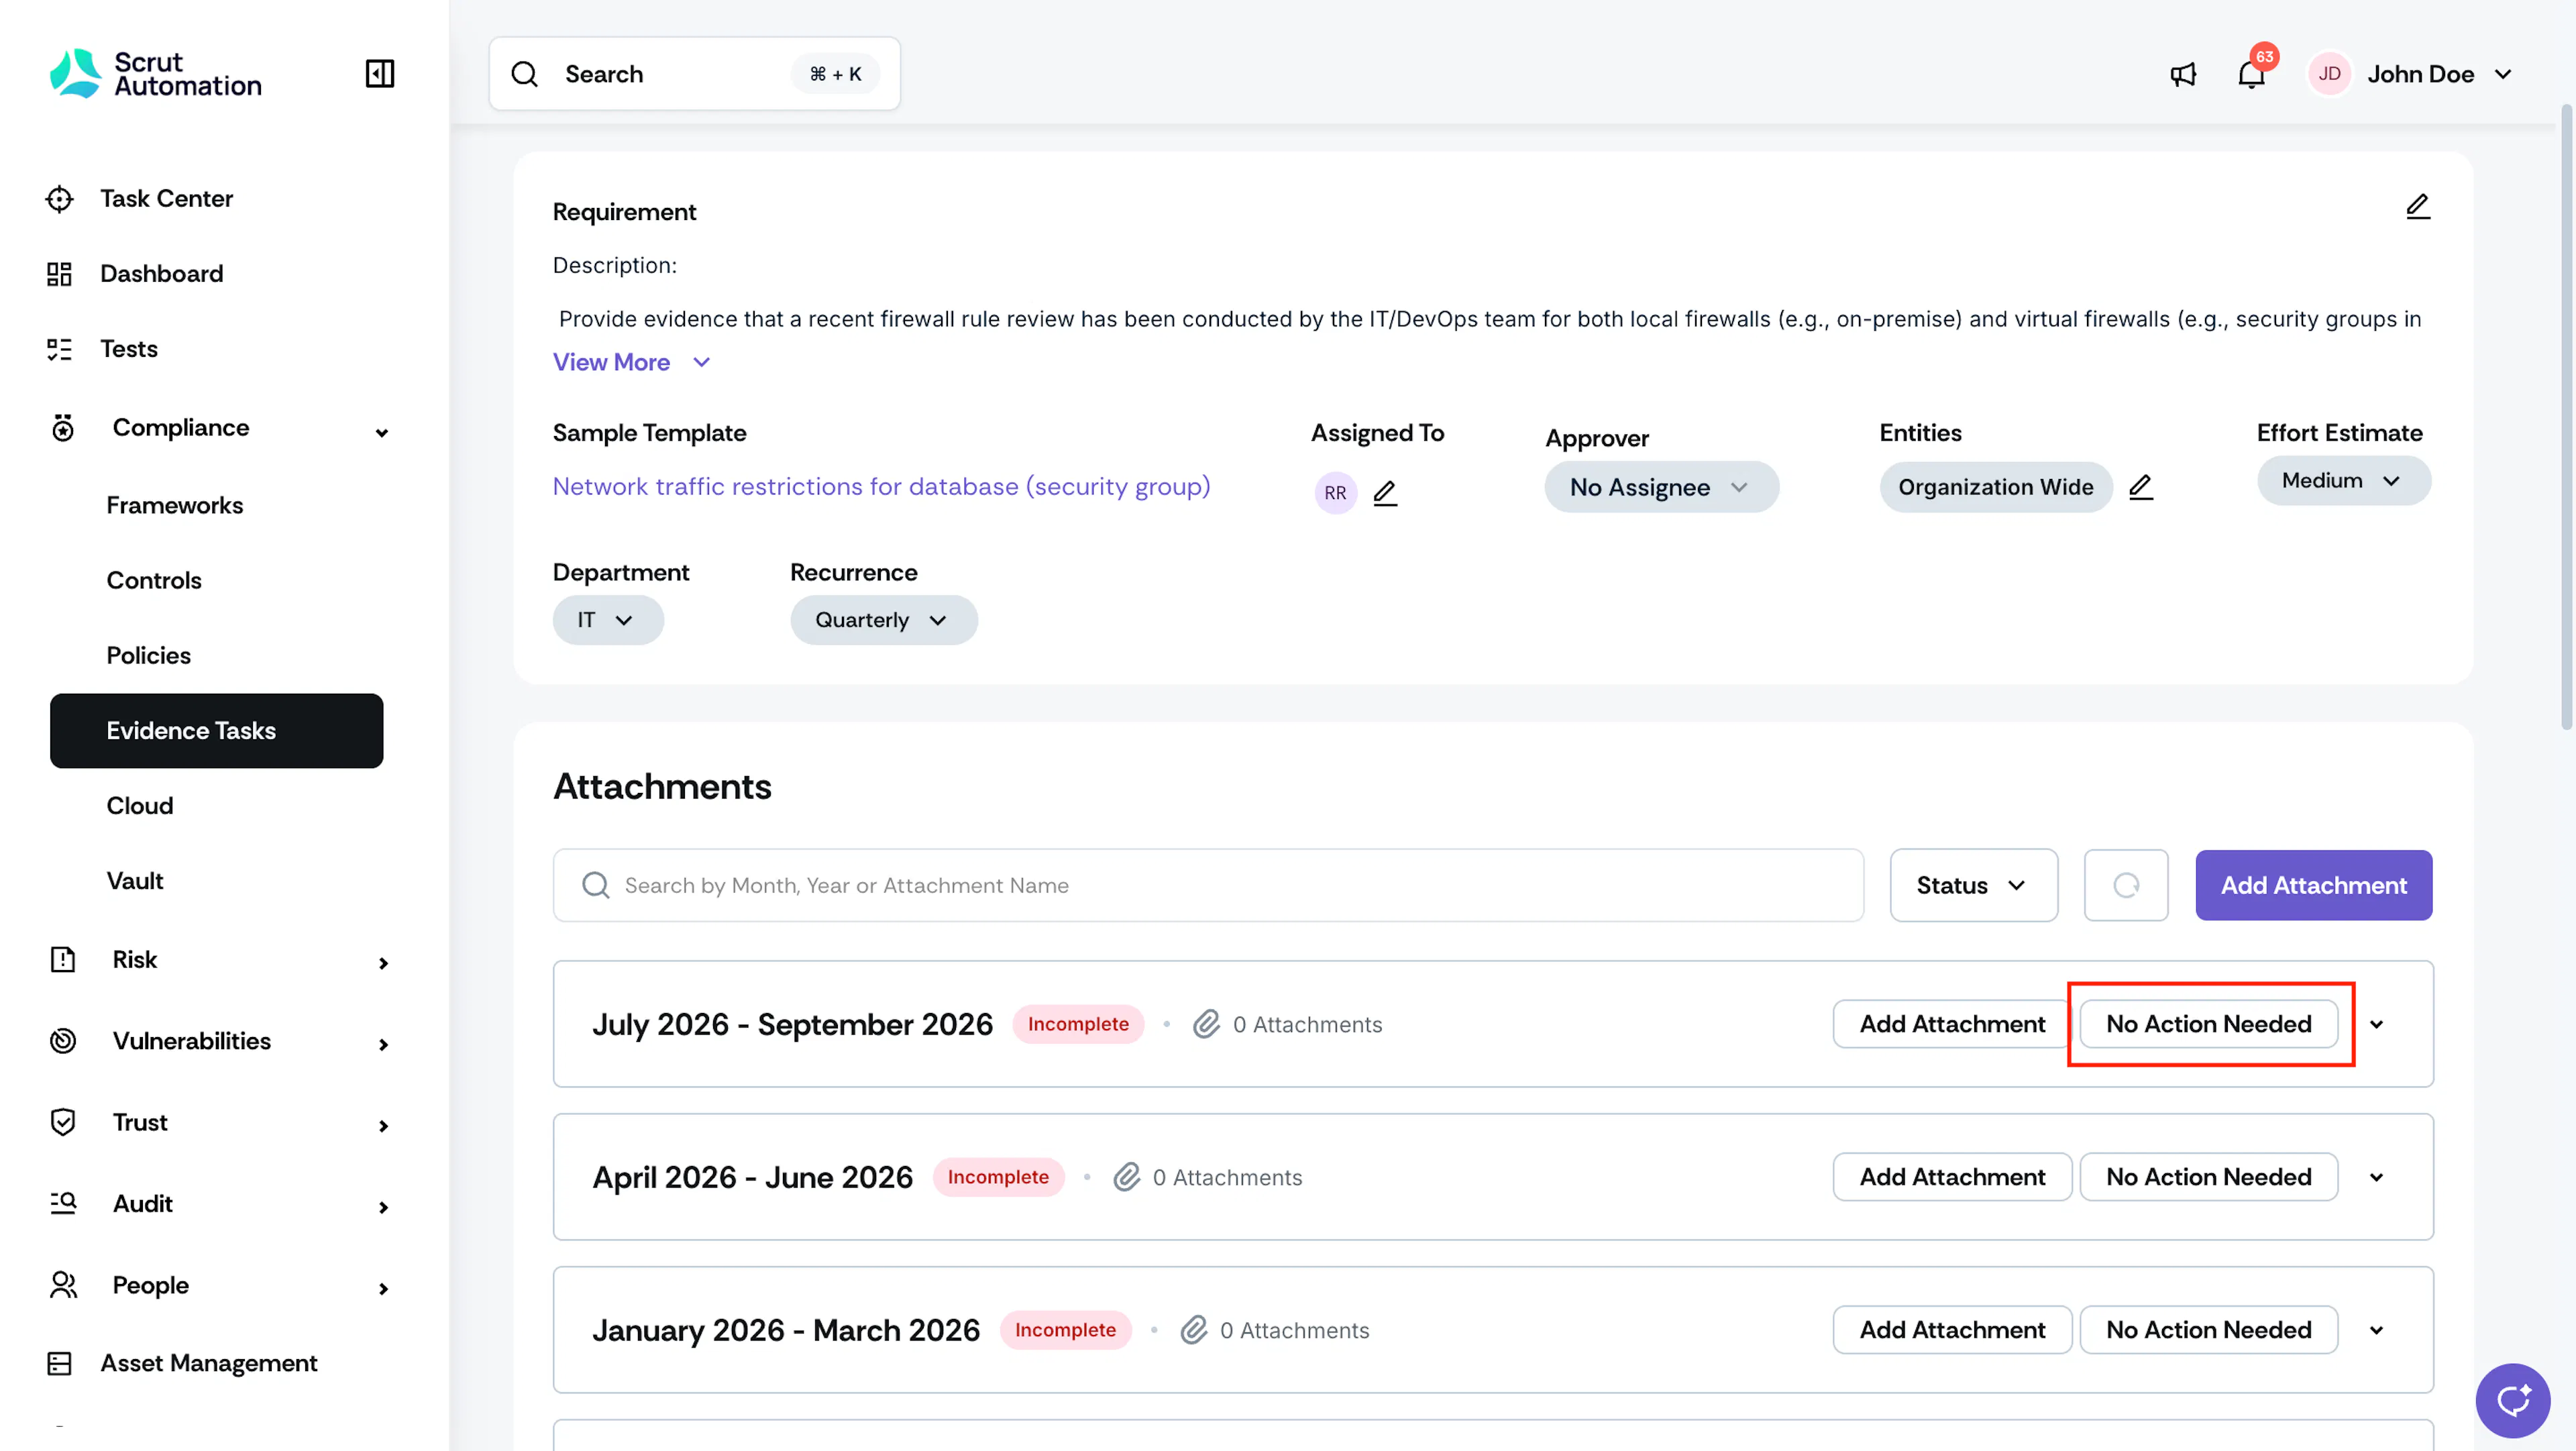Filter attachments by Status

pos(1973,885)
